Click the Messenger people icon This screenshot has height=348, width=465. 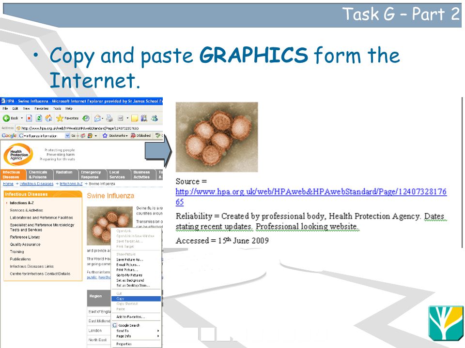[154, 118]
